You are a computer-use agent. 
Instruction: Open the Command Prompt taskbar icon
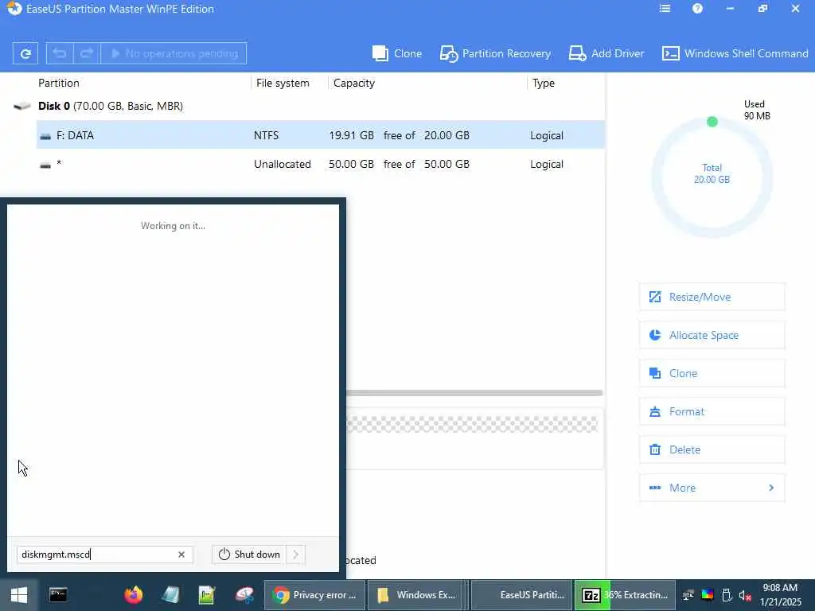click(57, 595)
